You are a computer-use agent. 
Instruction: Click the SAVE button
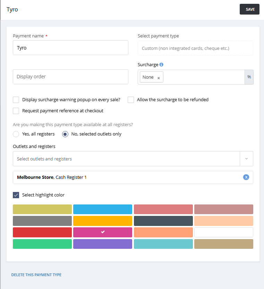tap(249, 9)
